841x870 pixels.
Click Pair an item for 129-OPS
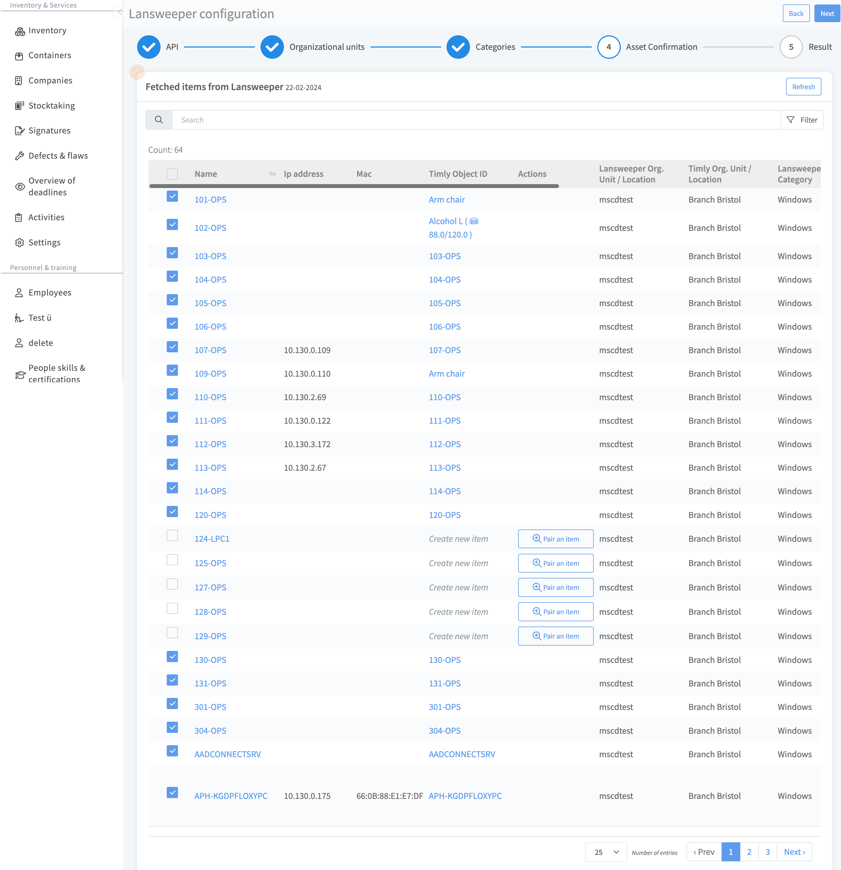(556, 636)
